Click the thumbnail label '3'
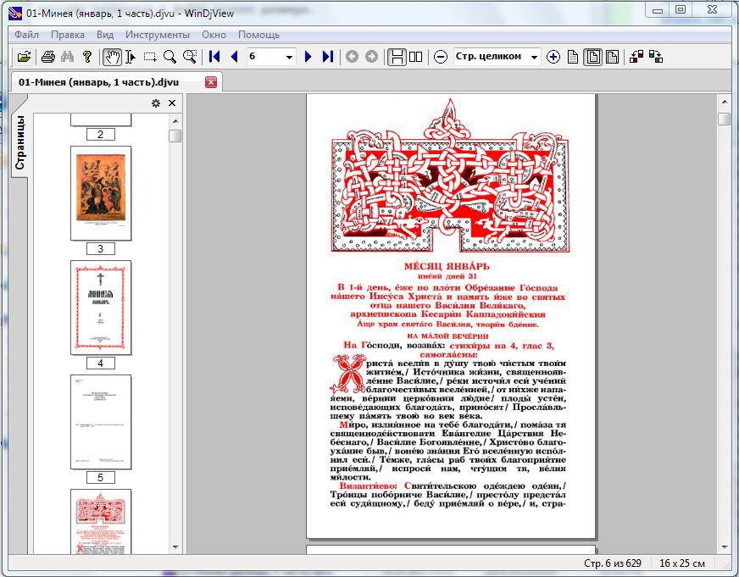The height and width of the screenshot is (577, 739). [x=100, y=249]
